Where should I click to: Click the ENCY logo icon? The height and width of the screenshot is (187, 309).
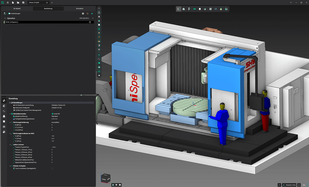click(2, 2)
